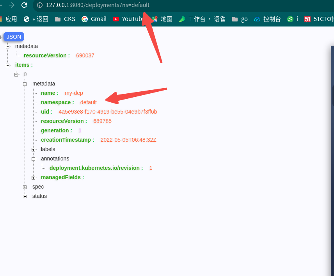Viewport: 334px width, 276px height.
Task: Expand the spec node
Action: pyautogui.click(x=25, y=187)
